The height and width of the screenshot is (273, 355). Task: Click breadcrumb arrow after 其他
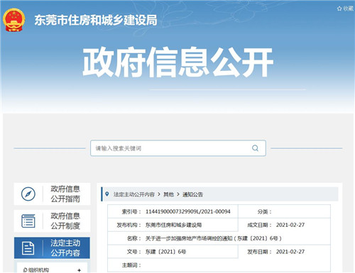coord(178,194)
